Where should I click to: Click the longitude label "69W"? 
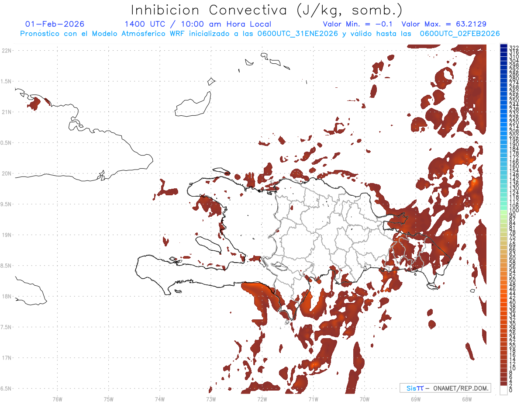click(x=416, y=399)
